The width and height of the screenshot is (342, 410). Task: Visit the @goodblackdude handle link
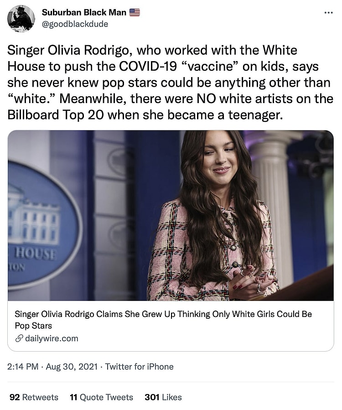(75, 24)
